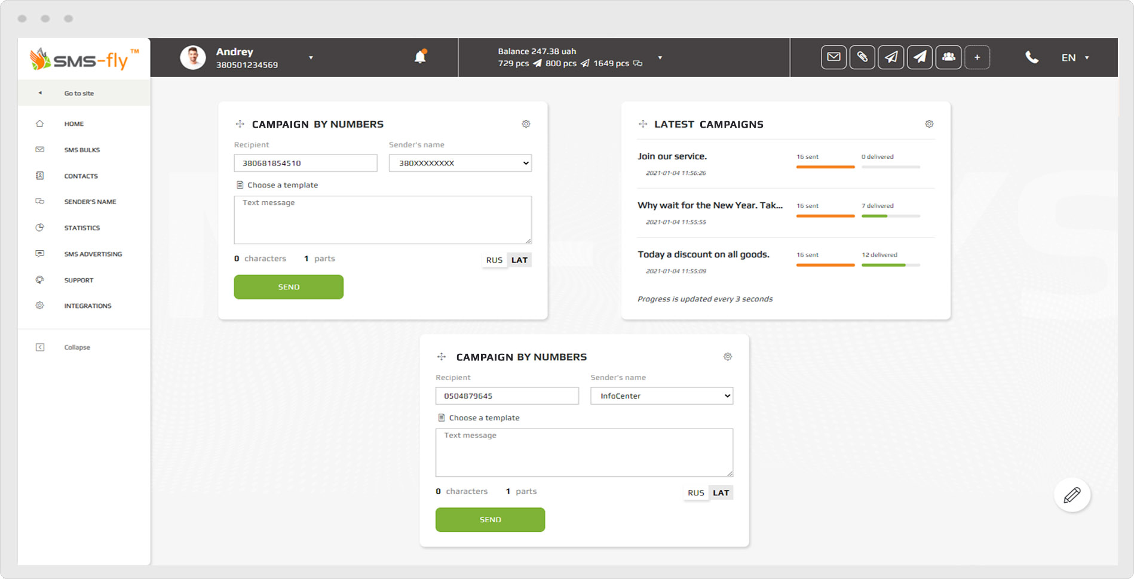1134x579 pixels.
Task: Click the Go to site link
Action: pos(79,93)
